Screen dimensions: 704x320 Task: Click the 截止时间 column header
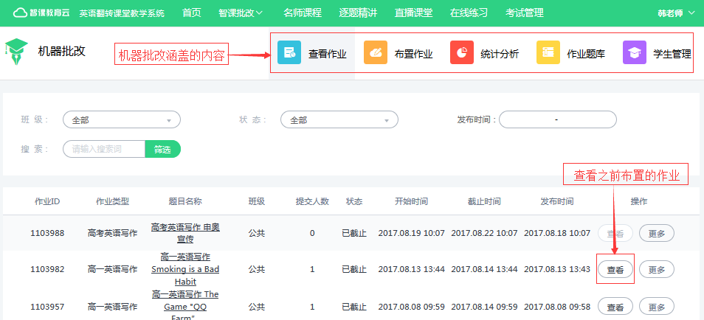(x=484, y=201)
